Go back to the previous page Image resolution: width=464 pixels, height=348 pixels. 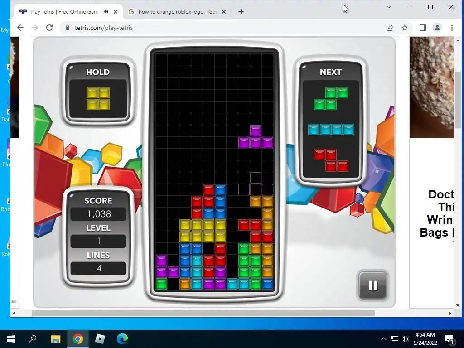point(20,28)
